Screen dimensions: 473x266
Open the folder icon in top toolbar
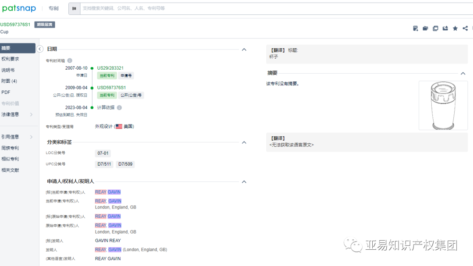click(x=425, y=28)
